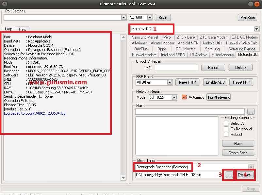Screen dimensions: 262x195
Task: Open the window menu icon in the title bar
Action: tap(5, 4)
